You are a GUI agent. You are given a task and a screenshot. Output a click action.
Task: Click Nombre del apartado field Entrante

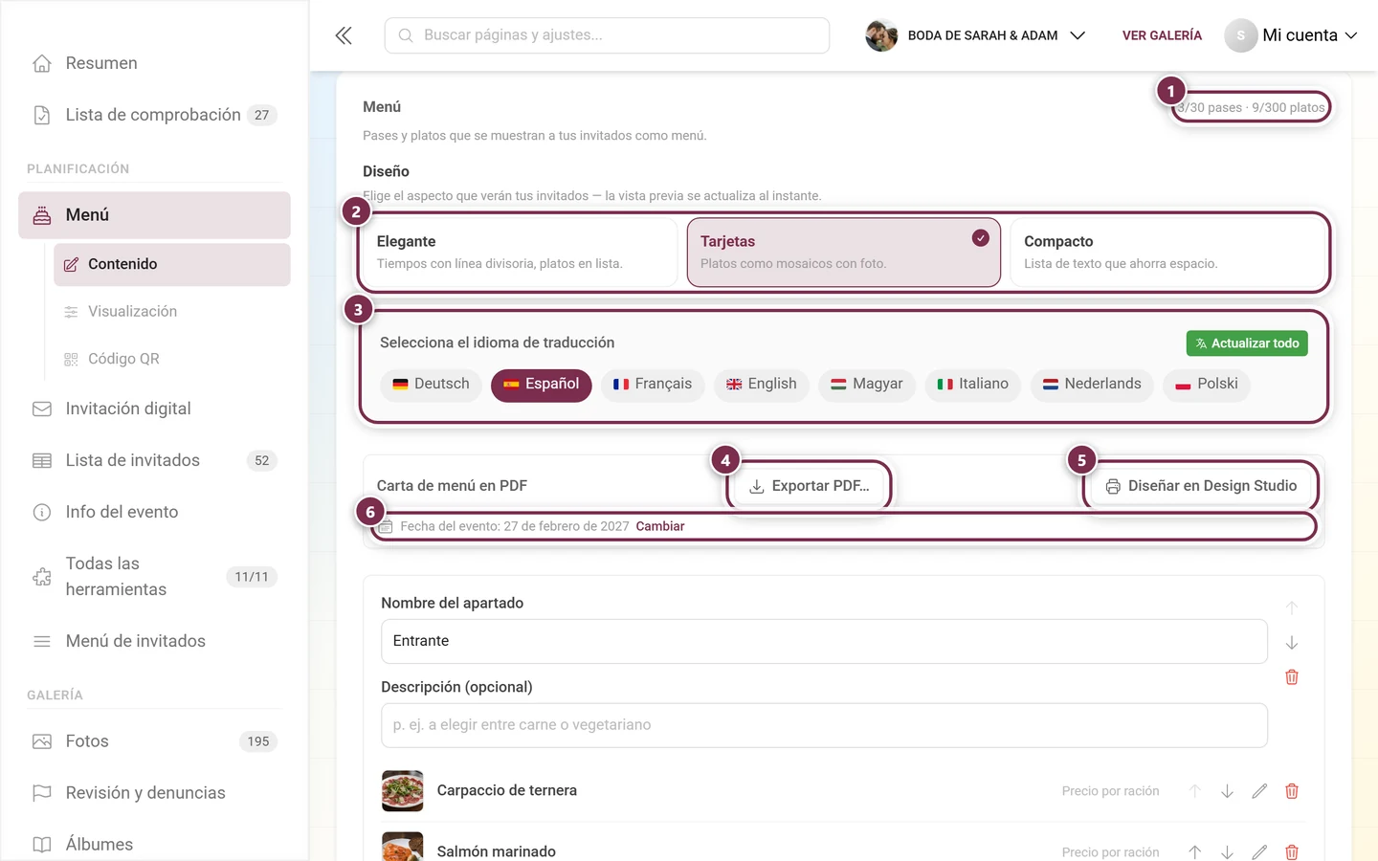[824, 641]
